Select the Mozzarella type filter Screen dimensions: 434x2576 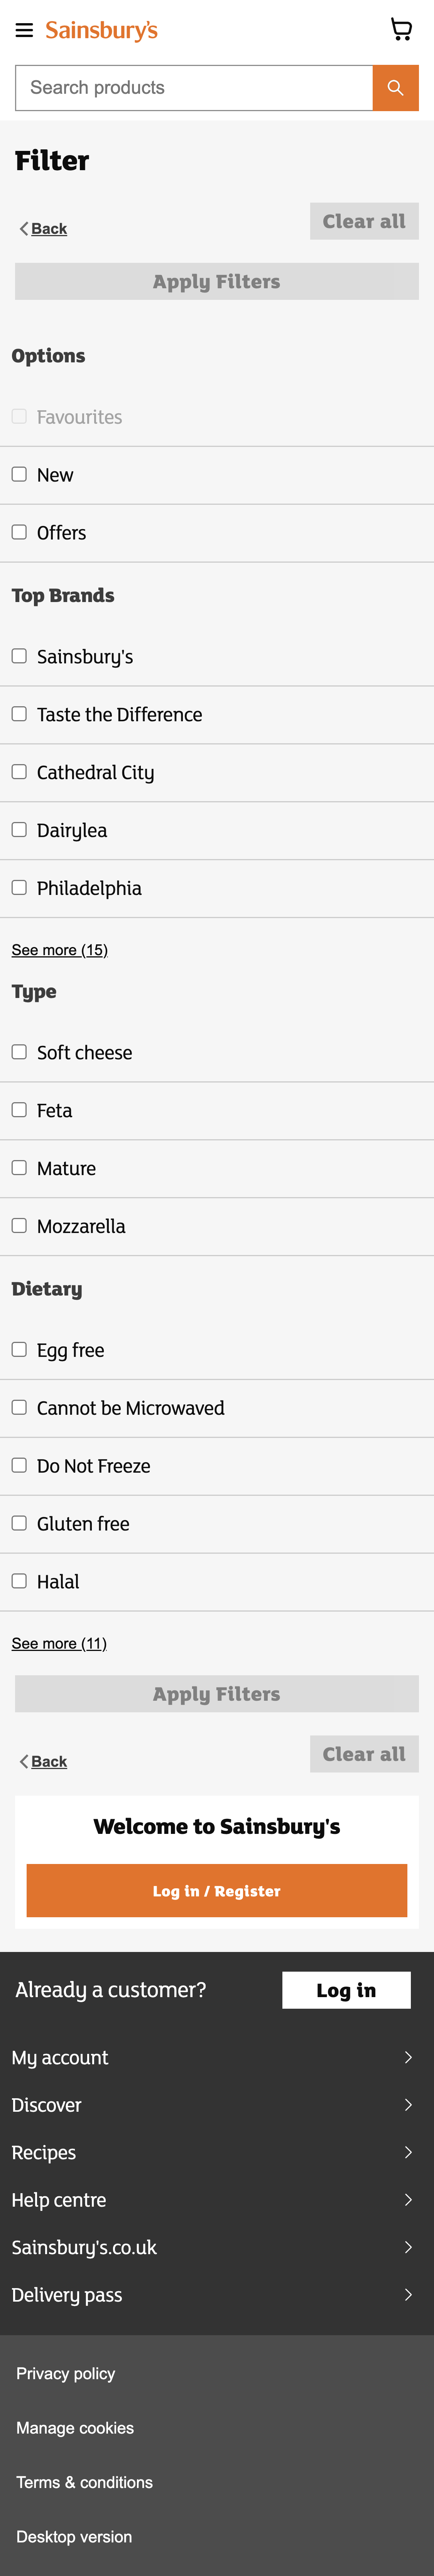point(19,1225)
